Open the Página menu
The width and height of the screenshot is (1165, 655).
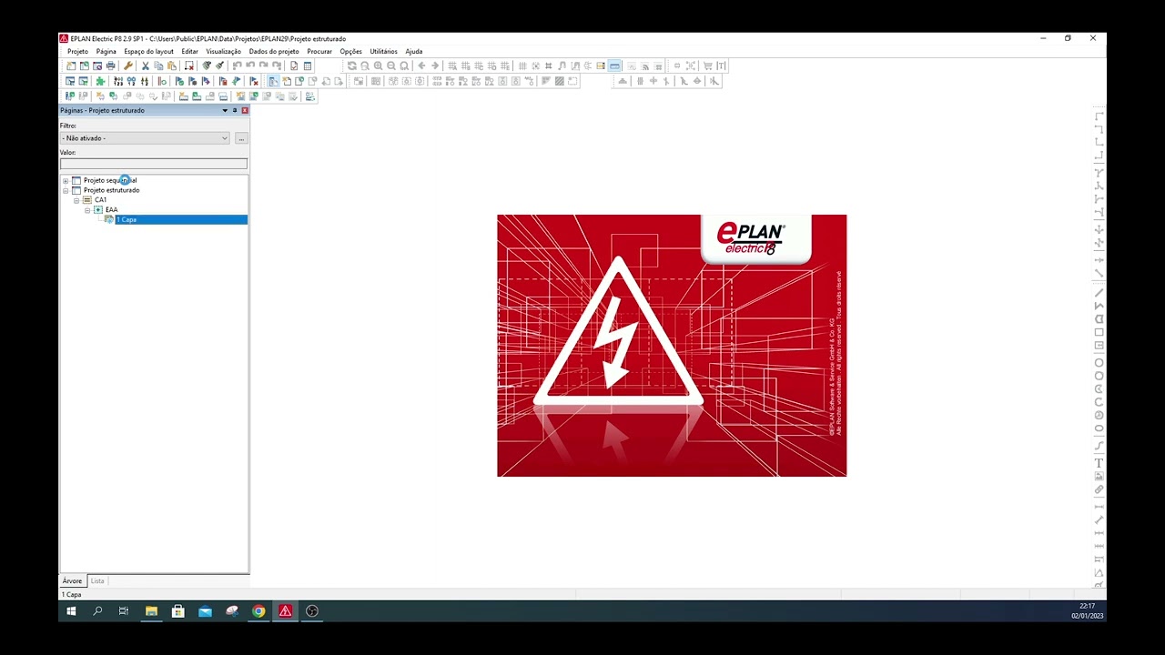tap(106, 51)
